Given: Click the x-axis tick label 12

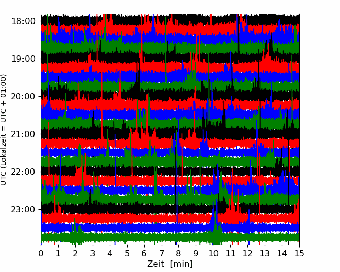Looking at the screenshot, I should click(247, 253).
